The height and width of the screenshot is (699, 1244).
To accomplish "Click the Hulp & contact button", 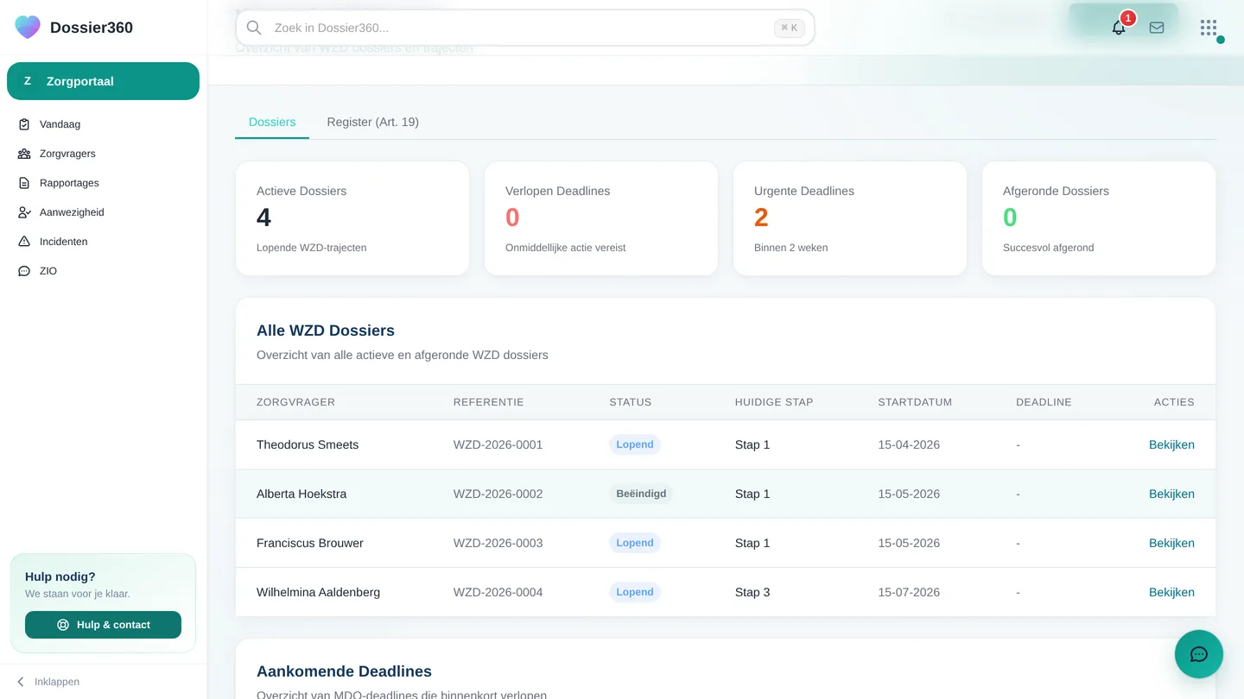I will 103,625.
